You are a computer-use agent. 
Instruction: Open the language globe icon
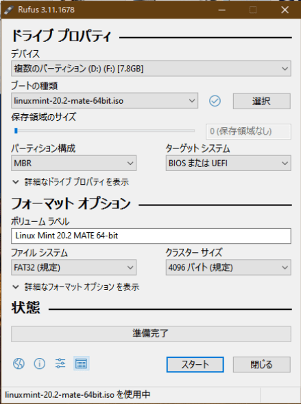[x=19, y=363]
